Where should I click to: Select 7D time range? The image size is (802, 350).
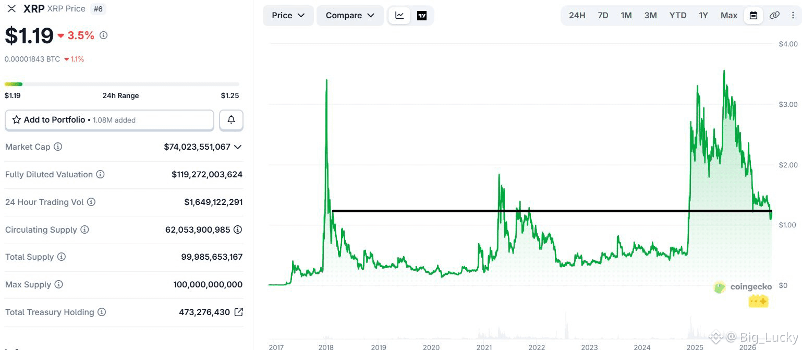(x=603, y=16)
